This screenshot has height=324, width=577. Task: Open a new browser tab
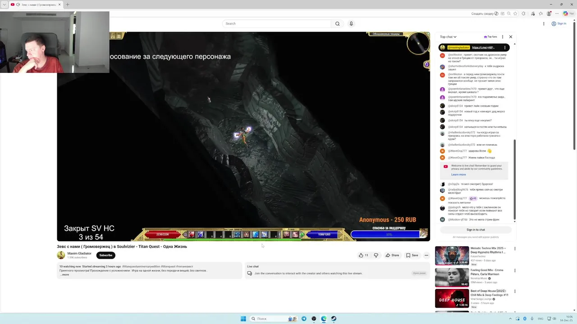click(x=68, y=4)
